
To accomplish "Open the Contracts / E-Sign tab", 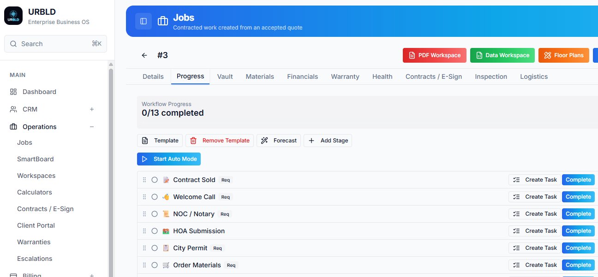I will (434, 77).
